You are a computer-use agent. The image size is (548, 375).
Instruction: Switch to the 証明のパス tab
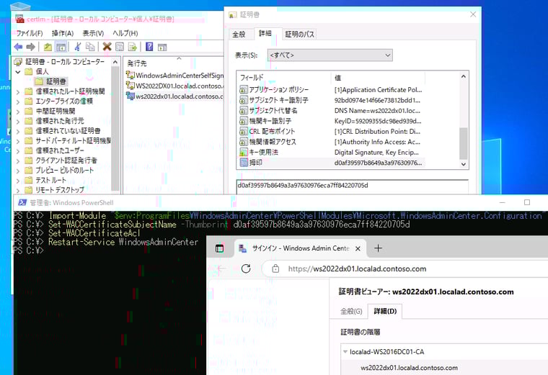coord(299,34)
